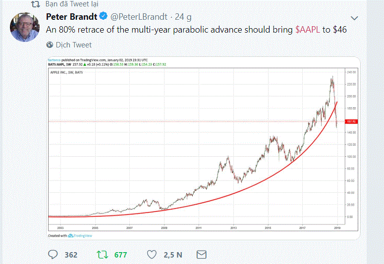Open the tweet options chevron dropdown
The height and width of the screenshot is (264, 384).
(354, 18)
